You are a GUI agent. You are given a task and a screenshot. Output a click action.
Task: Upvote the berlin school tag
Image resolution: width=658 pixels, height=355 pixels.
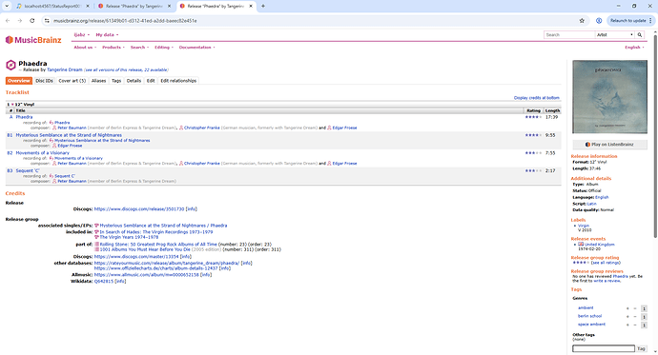coord(627,317)
